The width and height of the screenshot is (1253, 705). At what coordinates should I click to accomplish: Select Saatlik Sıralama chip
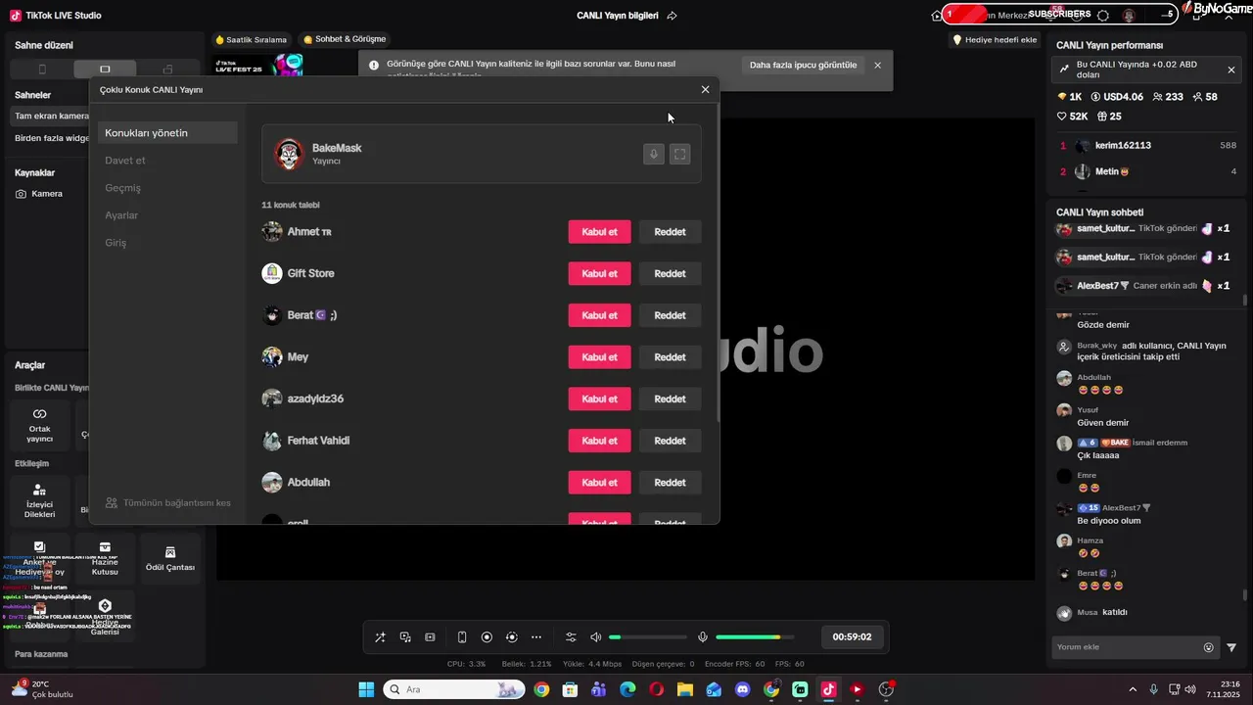tap(252, 39)
